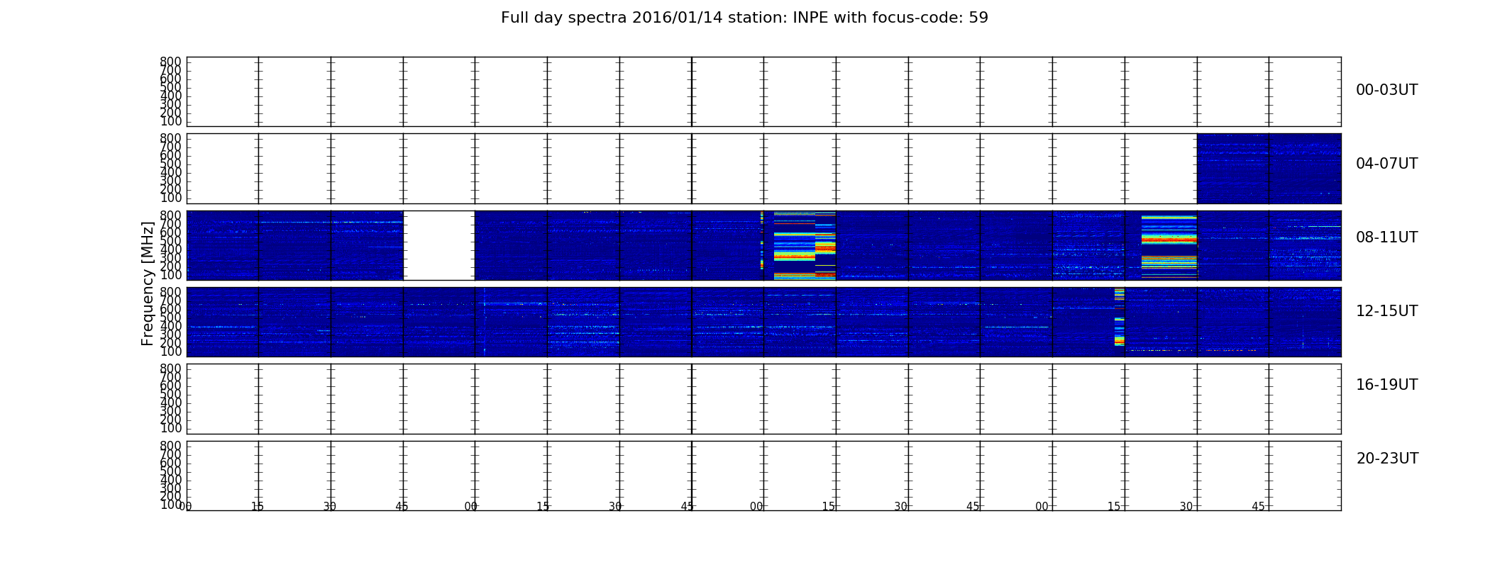
Task: Select the blue spectrum data in the 04-07UT panel
Action: [x=1269, y=169]
